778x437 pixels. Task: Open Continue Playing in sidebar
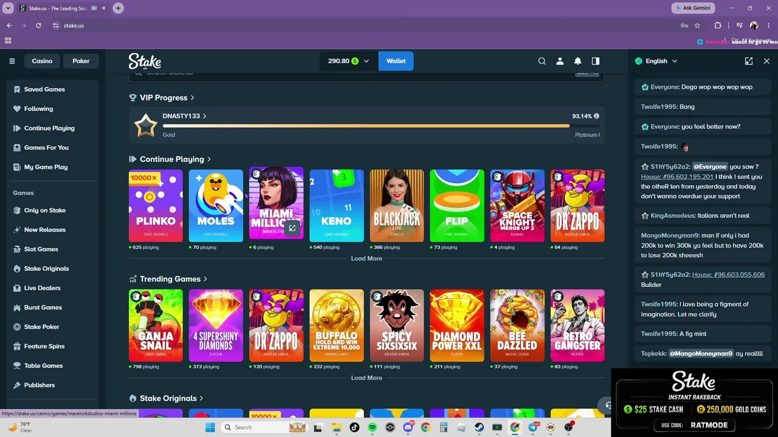tap(49, 128)
